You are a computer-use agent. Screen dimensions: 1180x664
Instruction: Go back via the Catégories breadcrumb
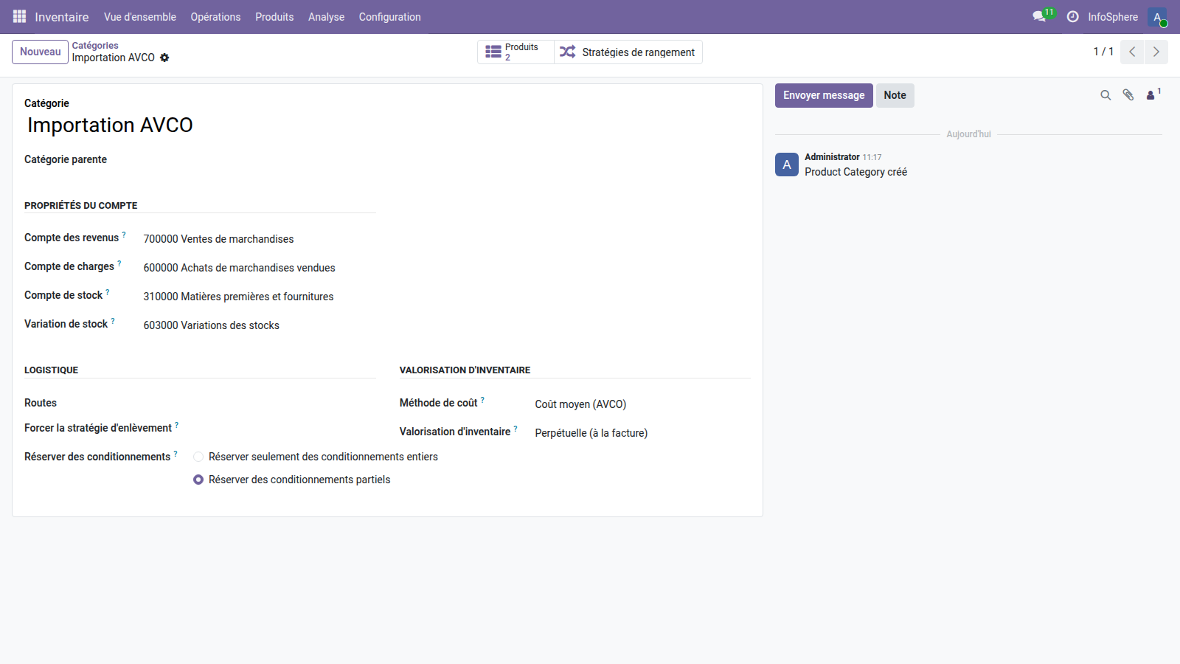(x=95, y=45)
